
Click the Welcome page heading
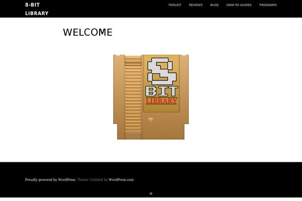pyautogui.click(x=88, y=32)
